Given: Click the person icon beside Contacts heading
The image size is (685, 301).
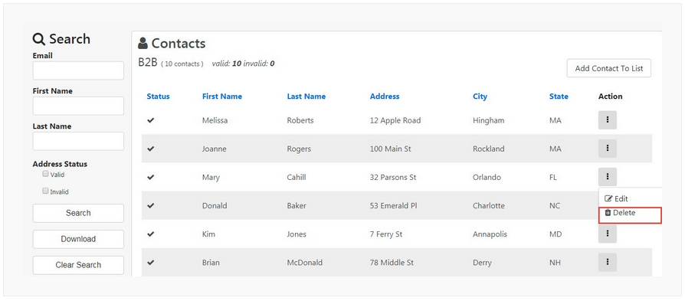Looking at the screenshot, I should (143, 43).
